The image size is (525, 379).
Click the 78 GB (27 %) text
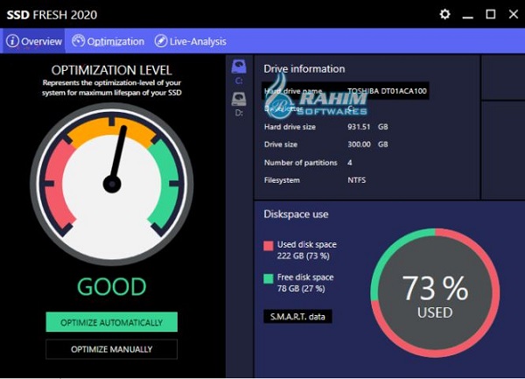[x=301, y=289]
